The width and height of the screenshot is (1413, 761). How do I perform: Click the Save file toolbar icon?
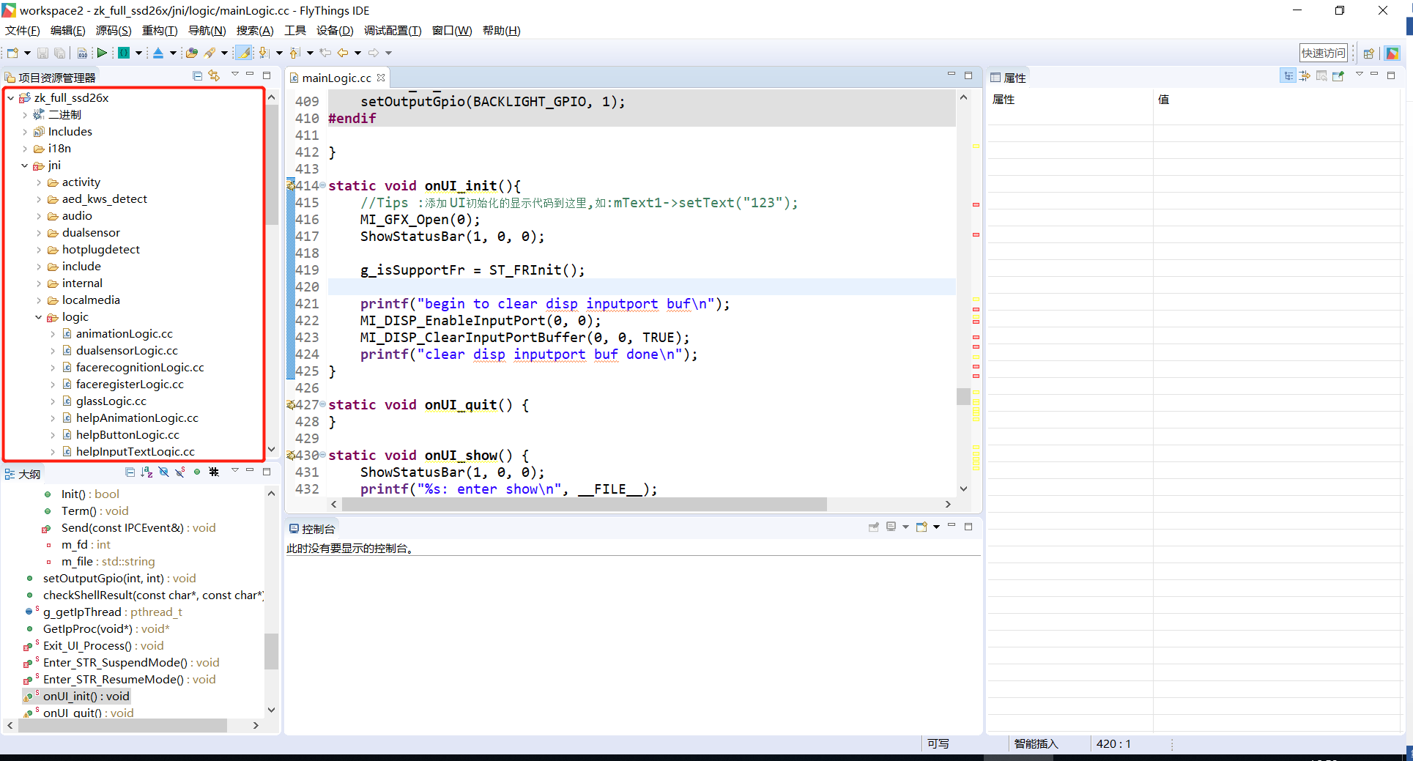pyautogui.click(x=42, y=53)
